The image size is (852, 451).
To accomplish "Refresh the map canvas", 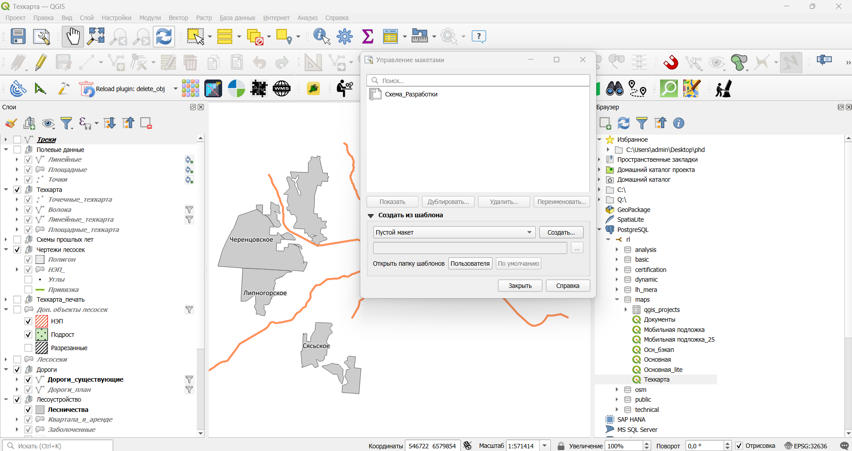I will (x=164, y=36).
